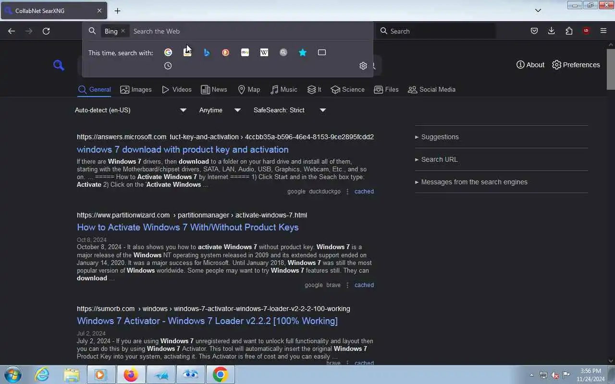This screenshot has height=384, width=615.
Task: Open cached link for answers.microsoft.com result
Action: click(x=364, y=192)
